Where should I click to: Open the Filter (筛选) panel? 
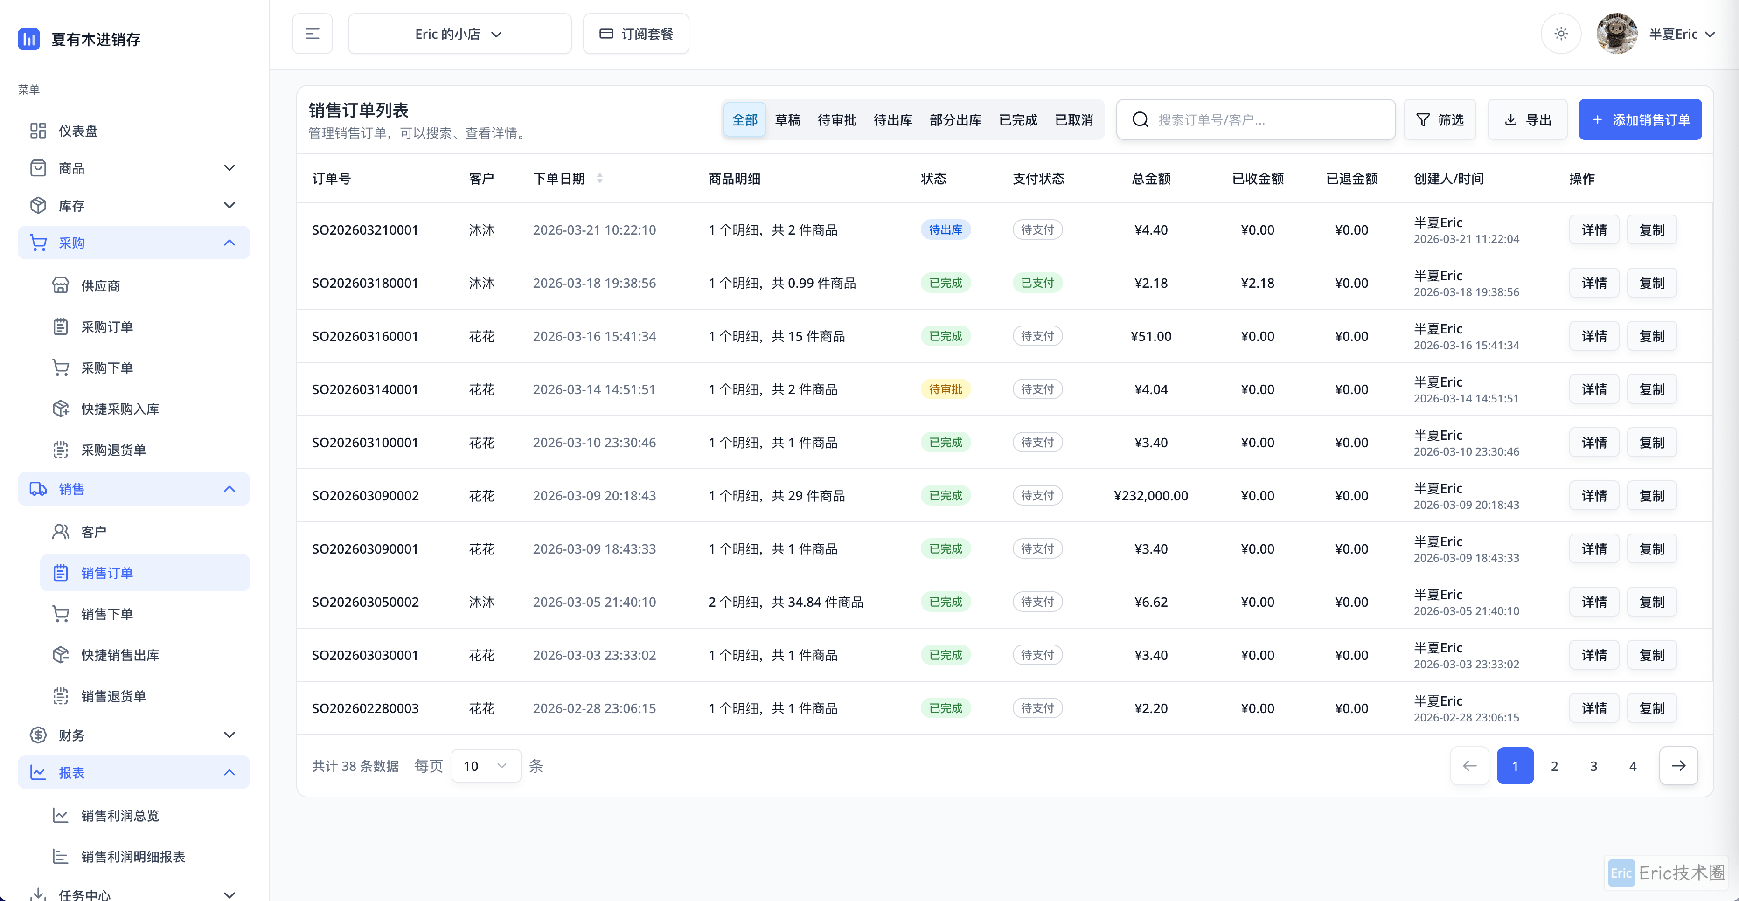(1439, 120)
